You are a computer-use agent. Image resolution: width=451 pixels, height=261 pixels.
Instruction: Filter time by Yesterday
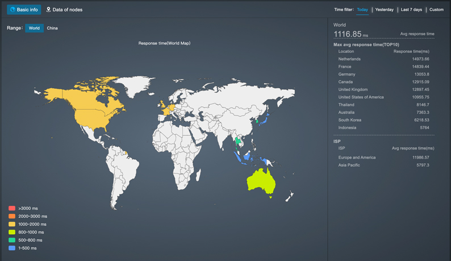pos(385,10)
